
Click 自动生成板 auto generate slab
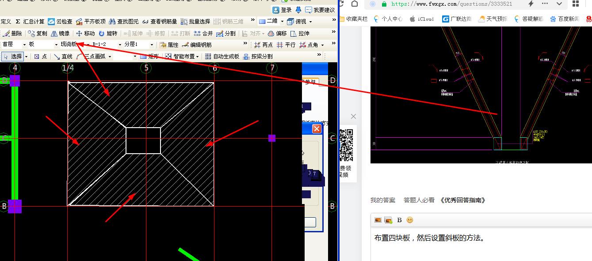222,57
